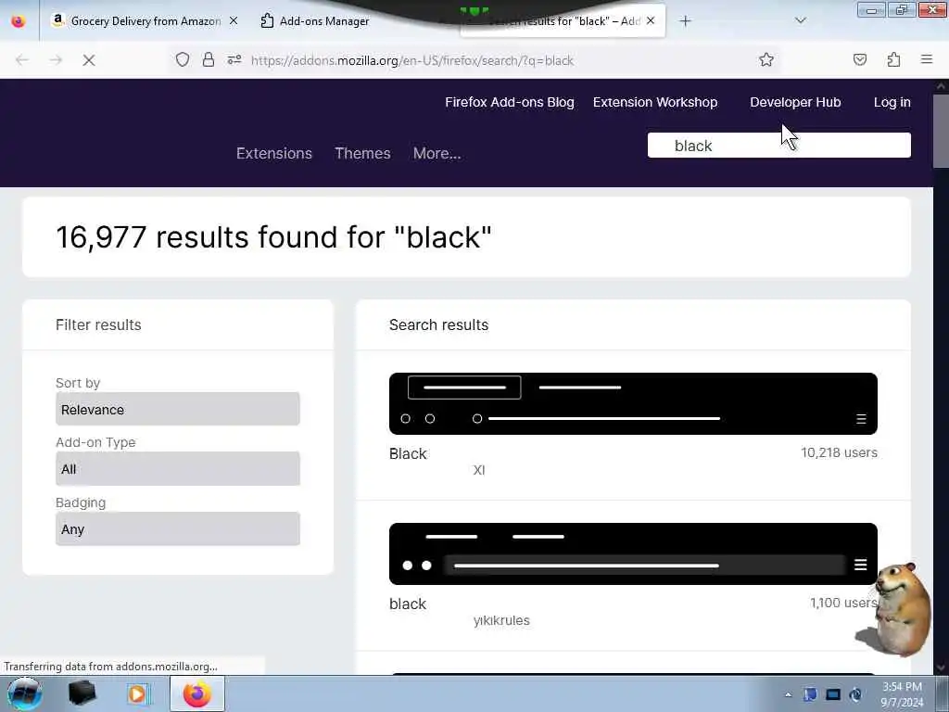This screenshot has width=949, height=712.
Task: Stop loading the page in Firefox
Action: pyautogui.click(x=88, y=60)
